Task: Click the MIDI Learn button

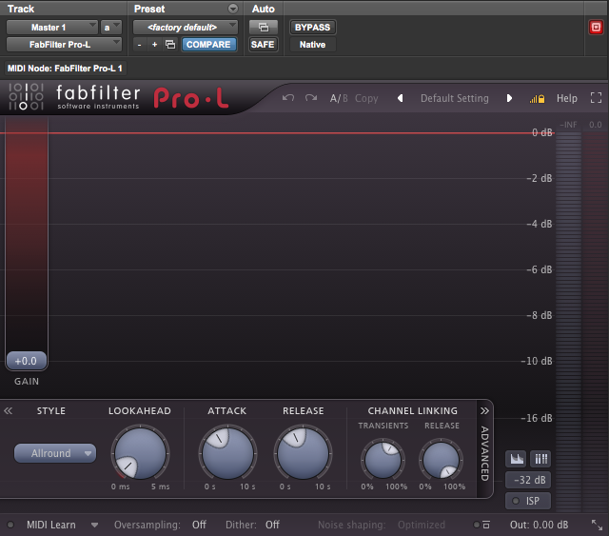Action: tap(51, 525)
